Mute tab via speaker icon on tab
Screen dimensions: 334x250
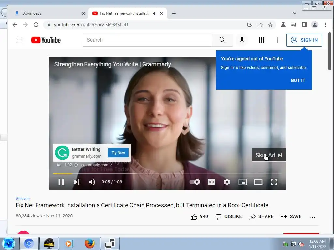pos(154,13)
